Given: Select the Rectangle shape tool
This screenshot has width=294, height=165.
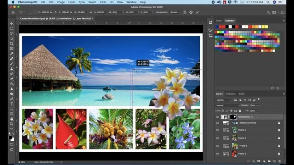Looking at the screenshot, I should pos(11,114).
